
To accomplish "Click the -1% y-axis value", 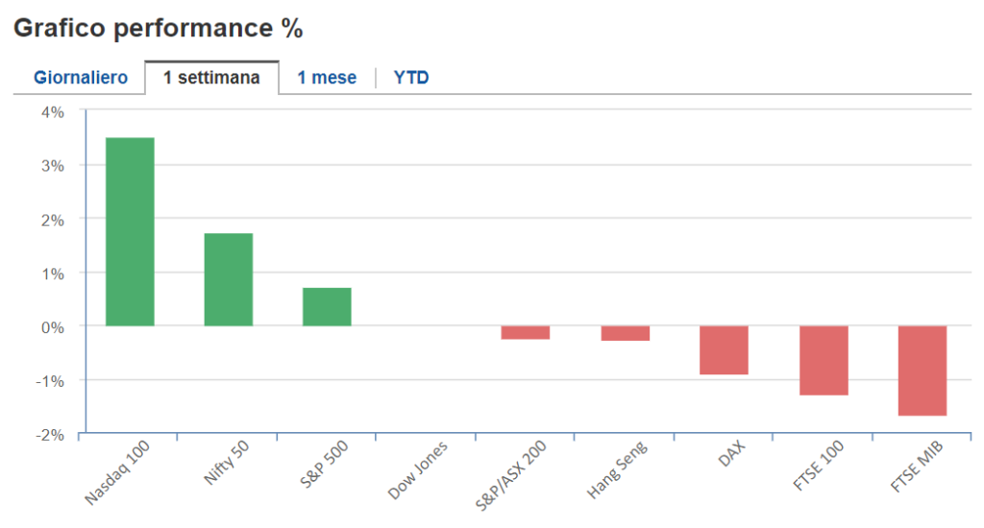I will click(x=50, y=381).
